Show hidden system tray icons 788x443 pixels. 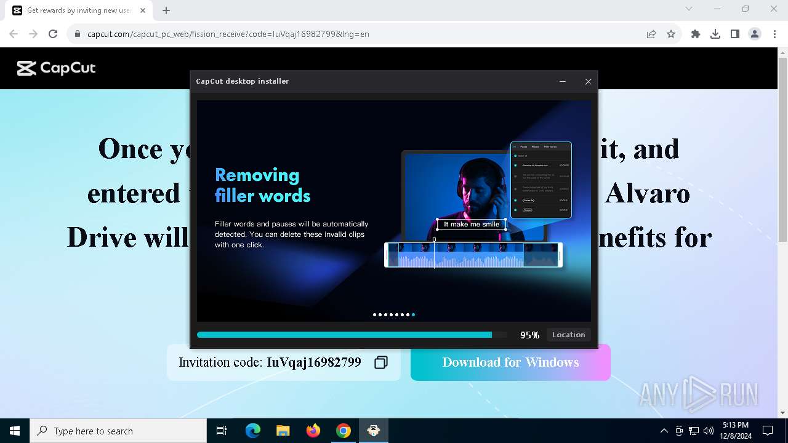[664, 431]
